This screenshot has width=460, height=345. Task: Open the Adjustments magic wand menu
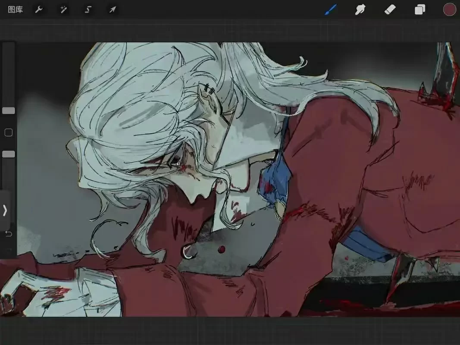[x=63, y=9]
